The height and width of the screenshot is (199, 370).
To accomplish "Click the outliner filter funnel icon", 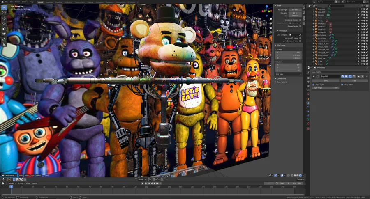I will (x=362, y=5).
